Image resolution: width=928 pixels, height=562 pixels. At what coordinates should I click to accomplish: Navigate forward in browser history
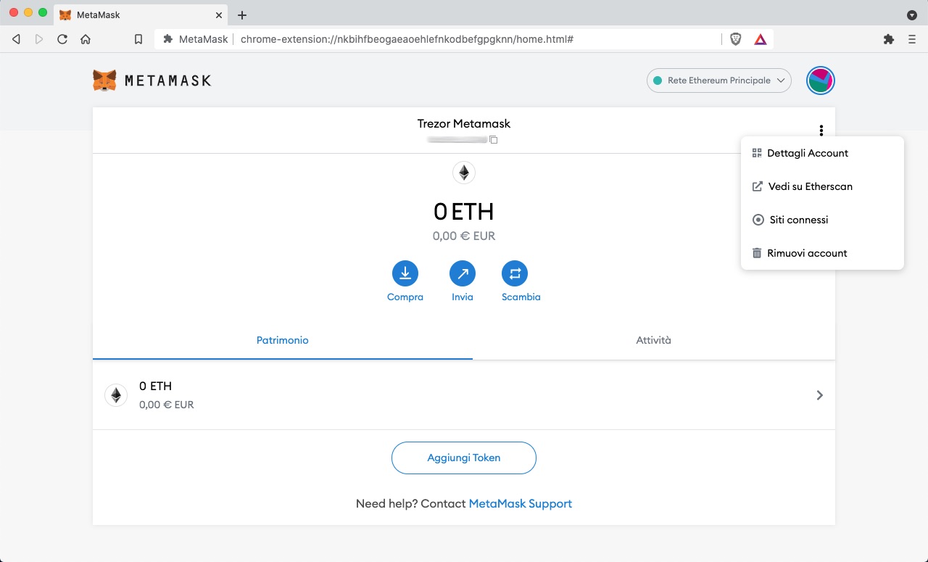39,39
